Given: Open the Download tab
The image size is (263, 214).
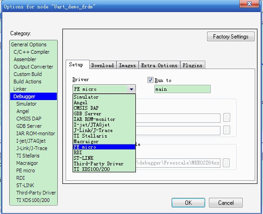Looking at the screenshot, I should pos(103,65).
